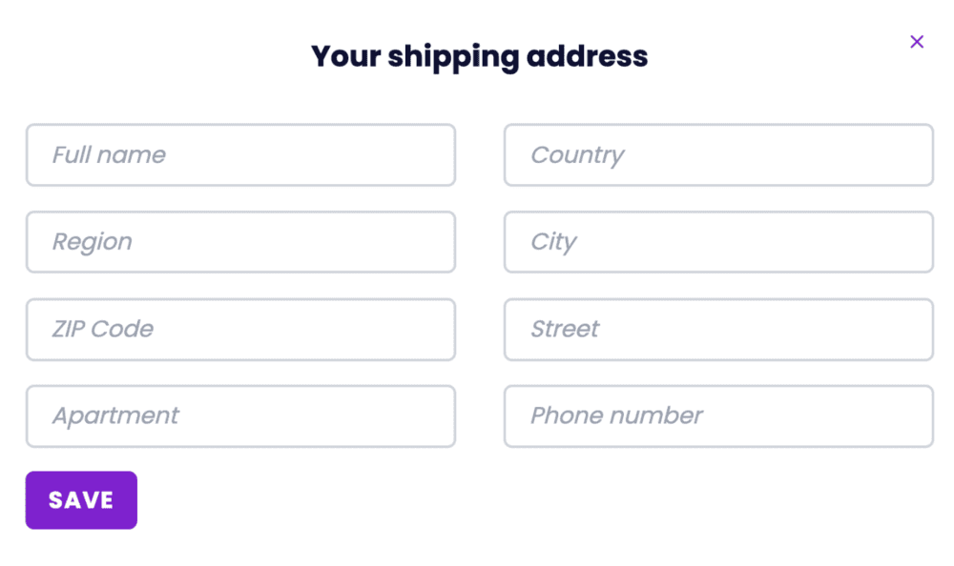Click the Country placeholder text
Image resolution: width=954 pixels, height=566 pixels.
pyautogui.click(x=577, y=155)
